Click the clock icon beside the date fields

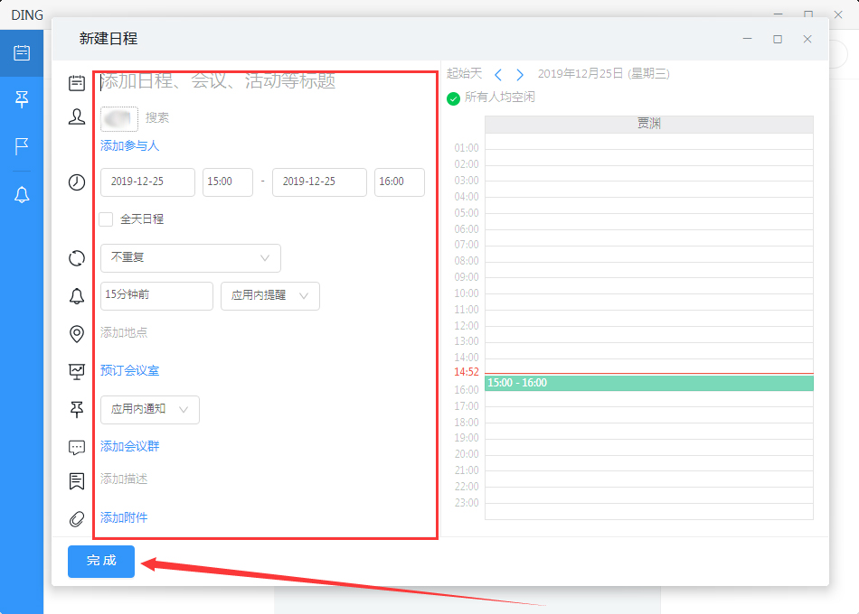(x=77, y=181)
